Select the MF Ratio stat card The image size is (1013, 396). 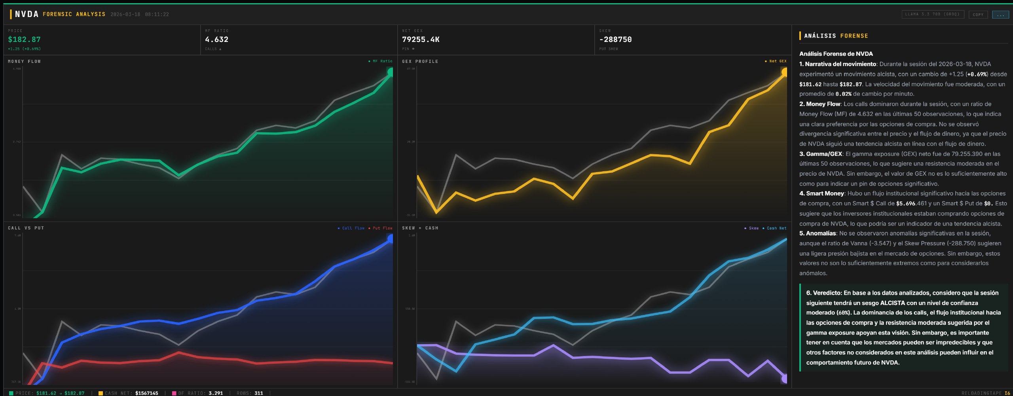coord(299,40)
